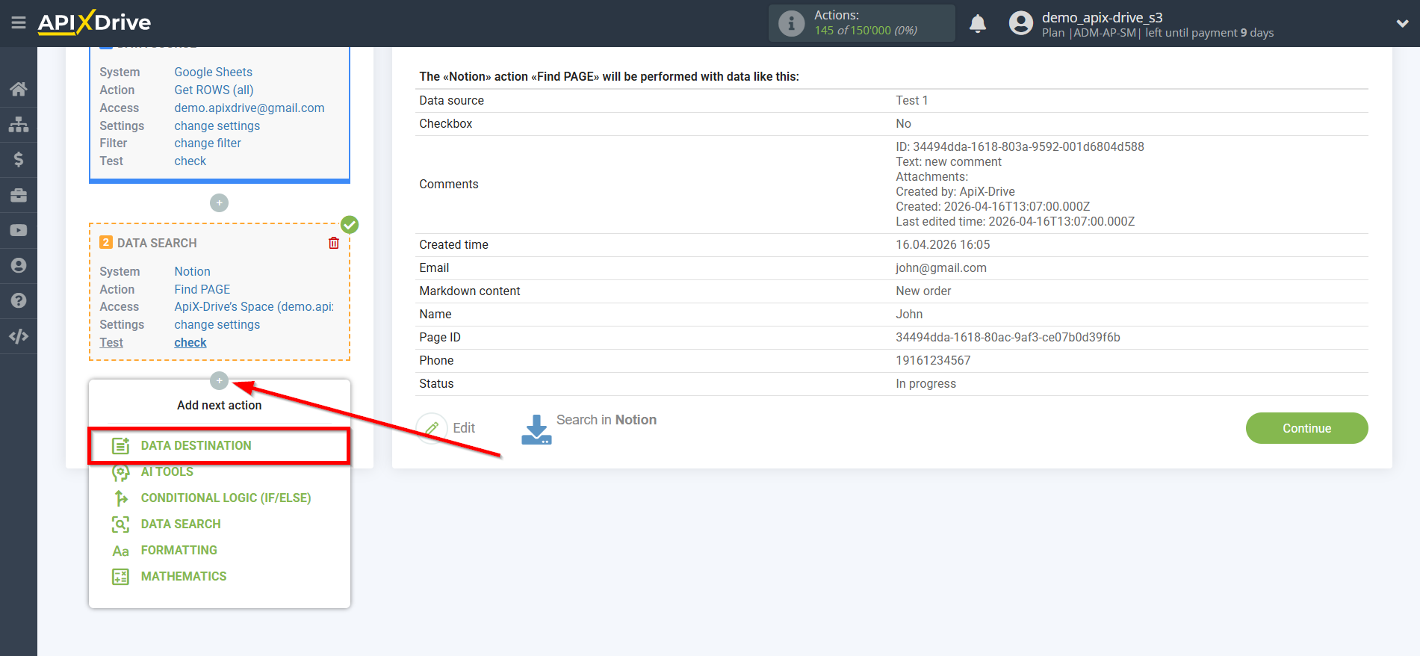Click the account avatar icon
Image resolution: width=1420 pixels, height=656 pixels.
tap(1020, 23)
